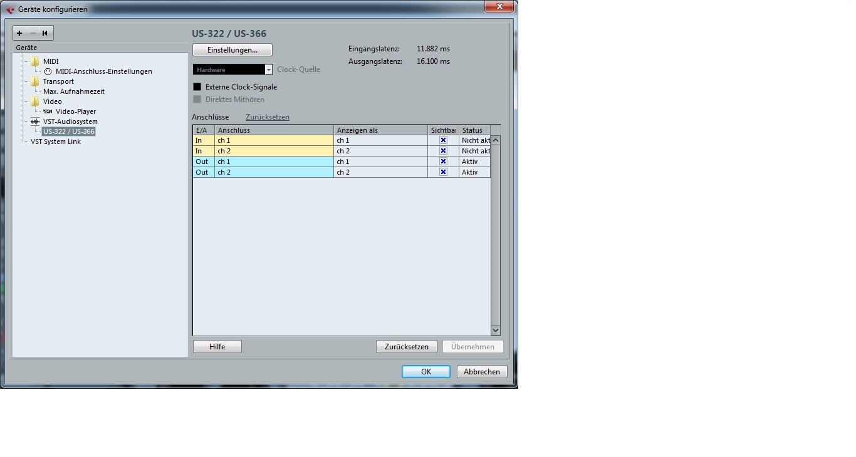Click the Status column header
Screen dimensions: 856x457
point(475,130)
